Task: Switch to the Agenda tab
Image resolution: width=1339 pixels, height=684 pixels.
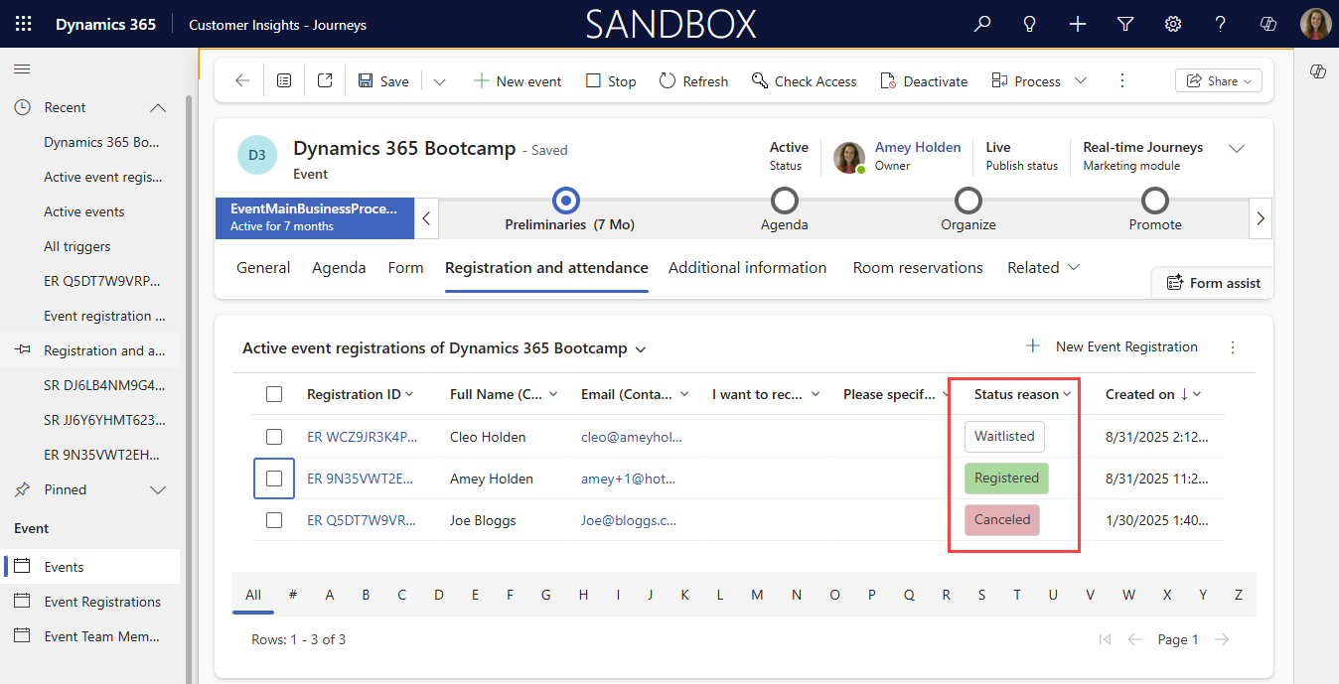Action: 339,268
